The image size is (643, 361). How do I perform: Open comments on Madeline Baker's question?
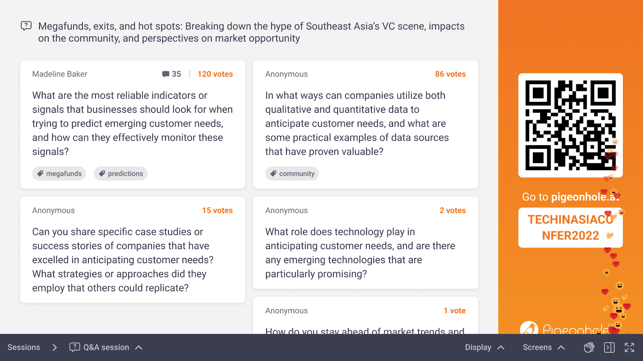click(171, 74)
